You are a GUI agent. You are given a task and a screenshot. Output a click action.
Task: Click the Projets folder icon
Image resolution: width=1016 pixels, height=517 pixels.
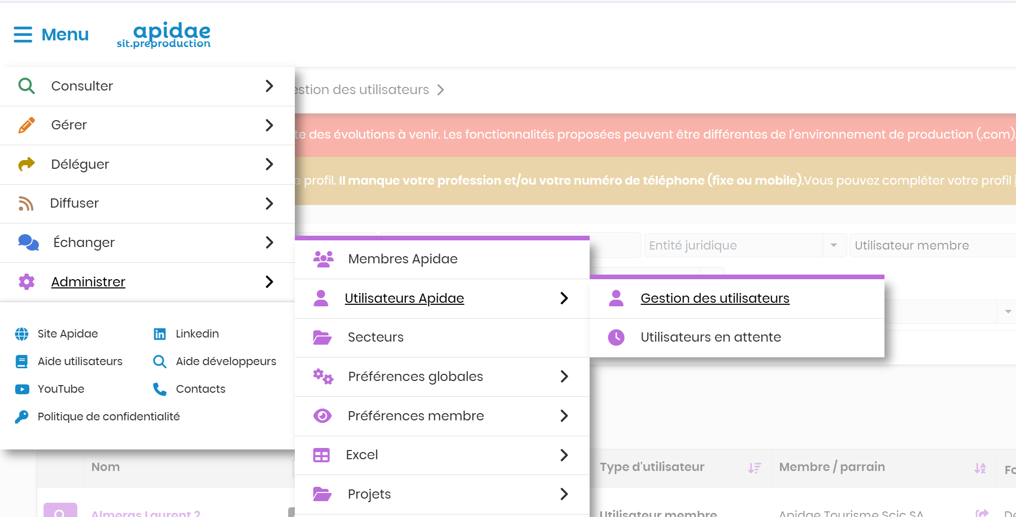click(322, 494)
